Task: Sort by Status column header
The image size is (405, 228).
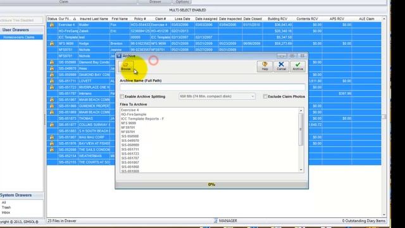Action: [x=52, y=19]
